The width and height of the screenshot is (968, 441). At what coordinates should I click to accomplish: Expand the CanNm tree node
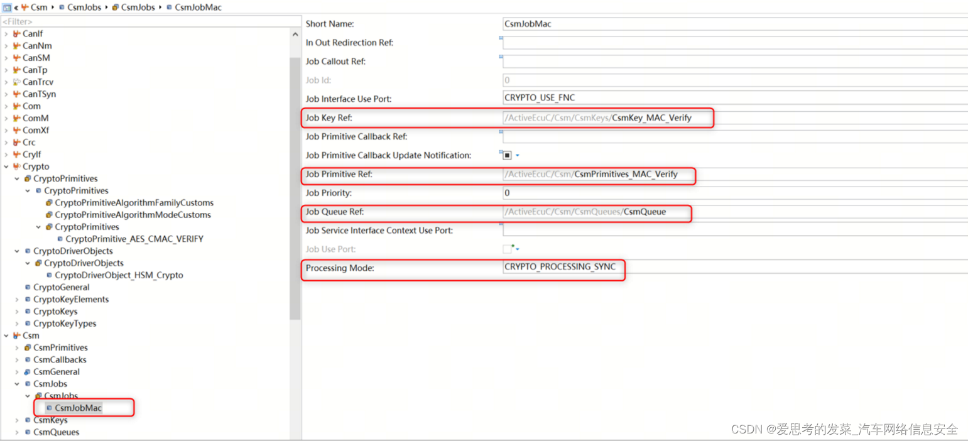(x=5, y=45)
